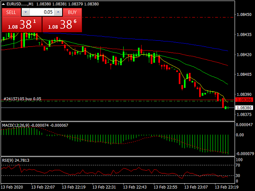
Task: Click the MACD scale value 0.000047
Action: (x=244, y=125)
